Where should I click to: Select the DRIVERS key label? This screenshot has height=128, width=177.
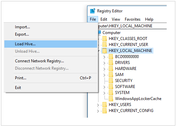coord(122,63)
